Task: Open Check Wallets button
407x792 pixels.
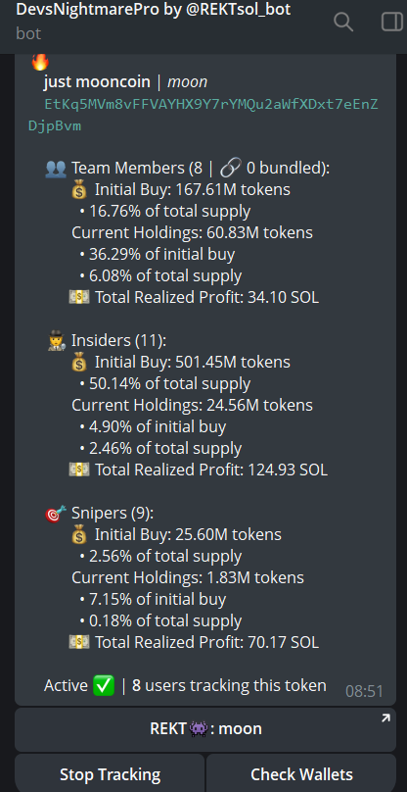Action: [x=301, y=773]
